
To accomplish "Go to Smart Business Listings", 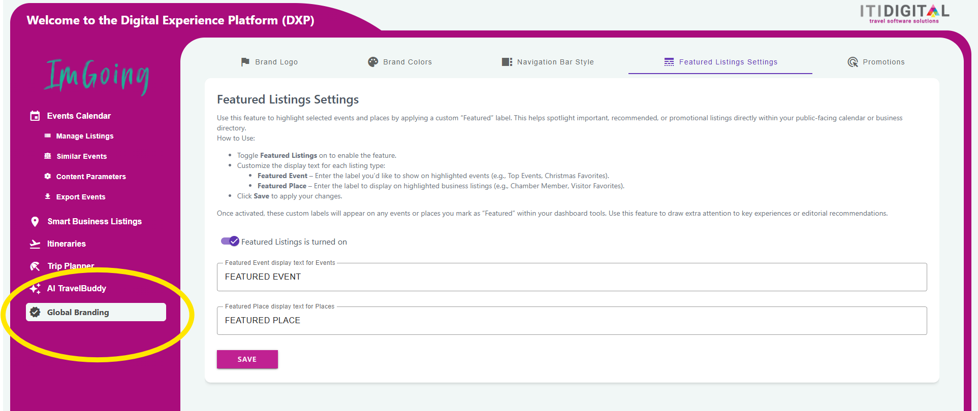I will [94, 222].
